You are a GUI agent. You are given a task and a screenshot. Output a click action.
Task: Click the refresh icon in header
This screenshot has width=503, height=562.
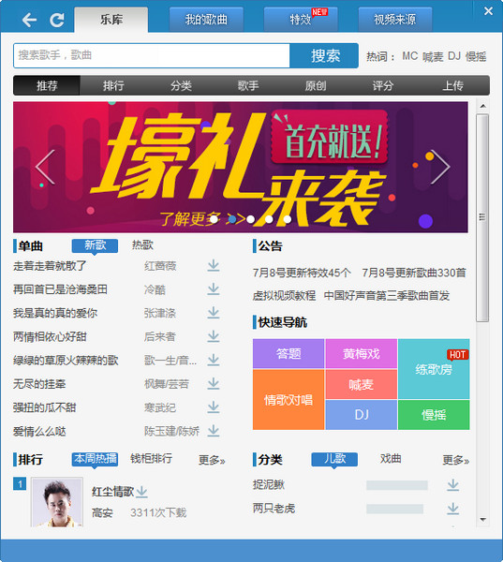click(x=57, y=20)
